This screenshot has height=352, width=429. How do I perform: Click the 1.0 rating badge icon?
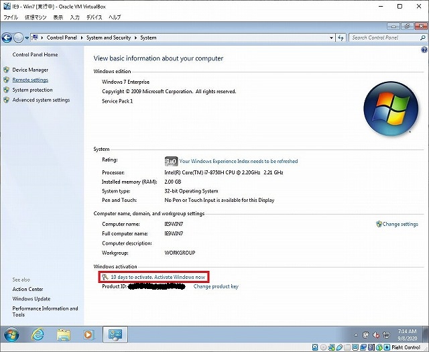tap(172, 161)
